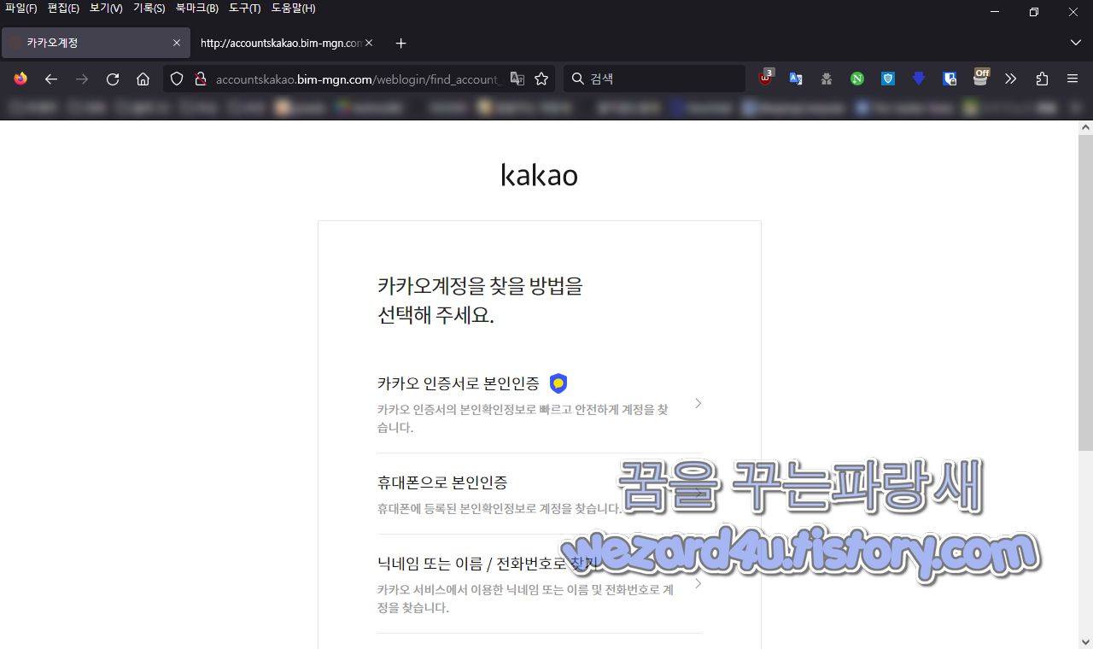Viewport: 1093px width, 649px height.
Task: Click the tracking protection shield icon
Action: point(177,79)
